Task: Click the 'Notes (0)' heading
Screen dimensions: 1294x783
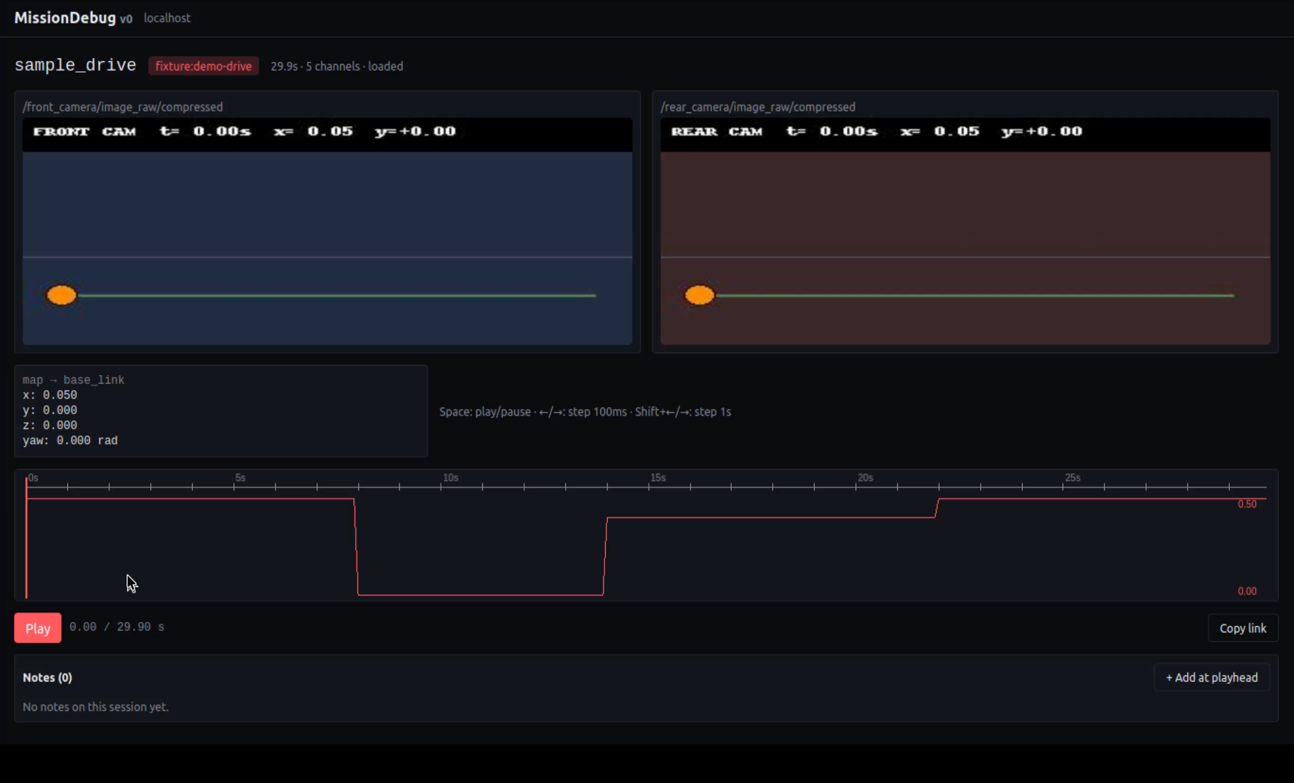Action: click(47, 678)
